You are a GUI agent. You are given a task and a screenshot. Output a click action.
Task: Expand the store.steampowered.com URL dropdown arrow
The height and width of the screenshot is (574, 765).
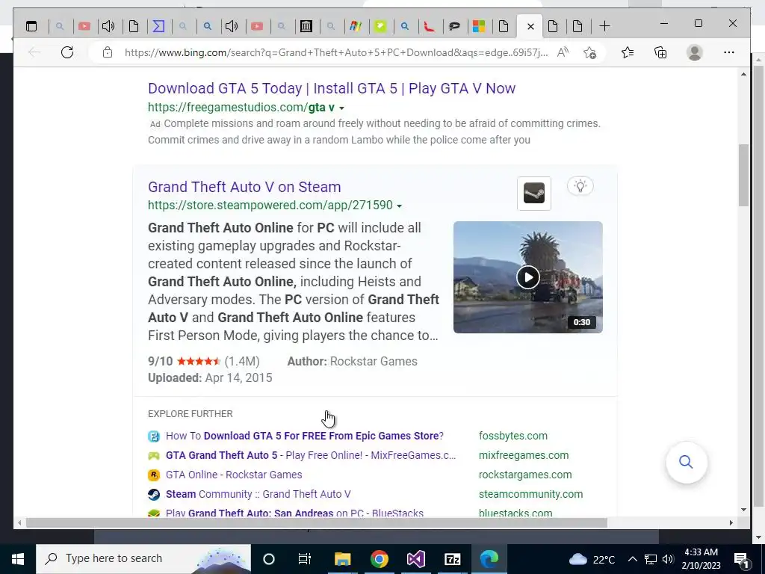coord(399,206)
